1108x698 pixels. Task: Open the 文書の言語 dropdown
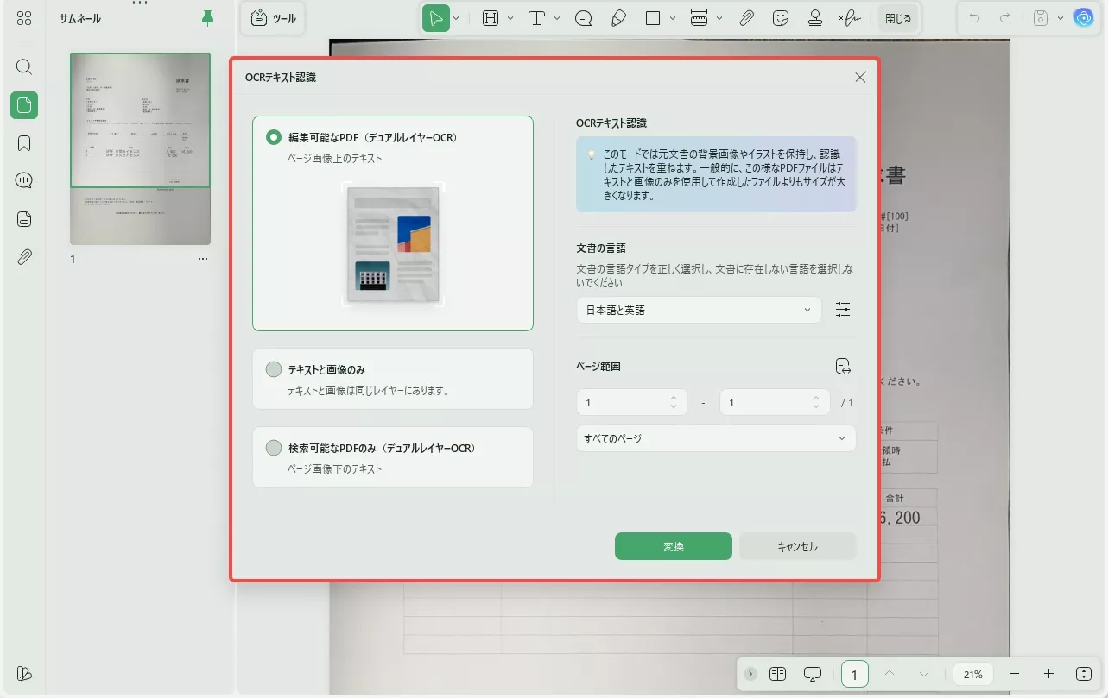point(698,309)
